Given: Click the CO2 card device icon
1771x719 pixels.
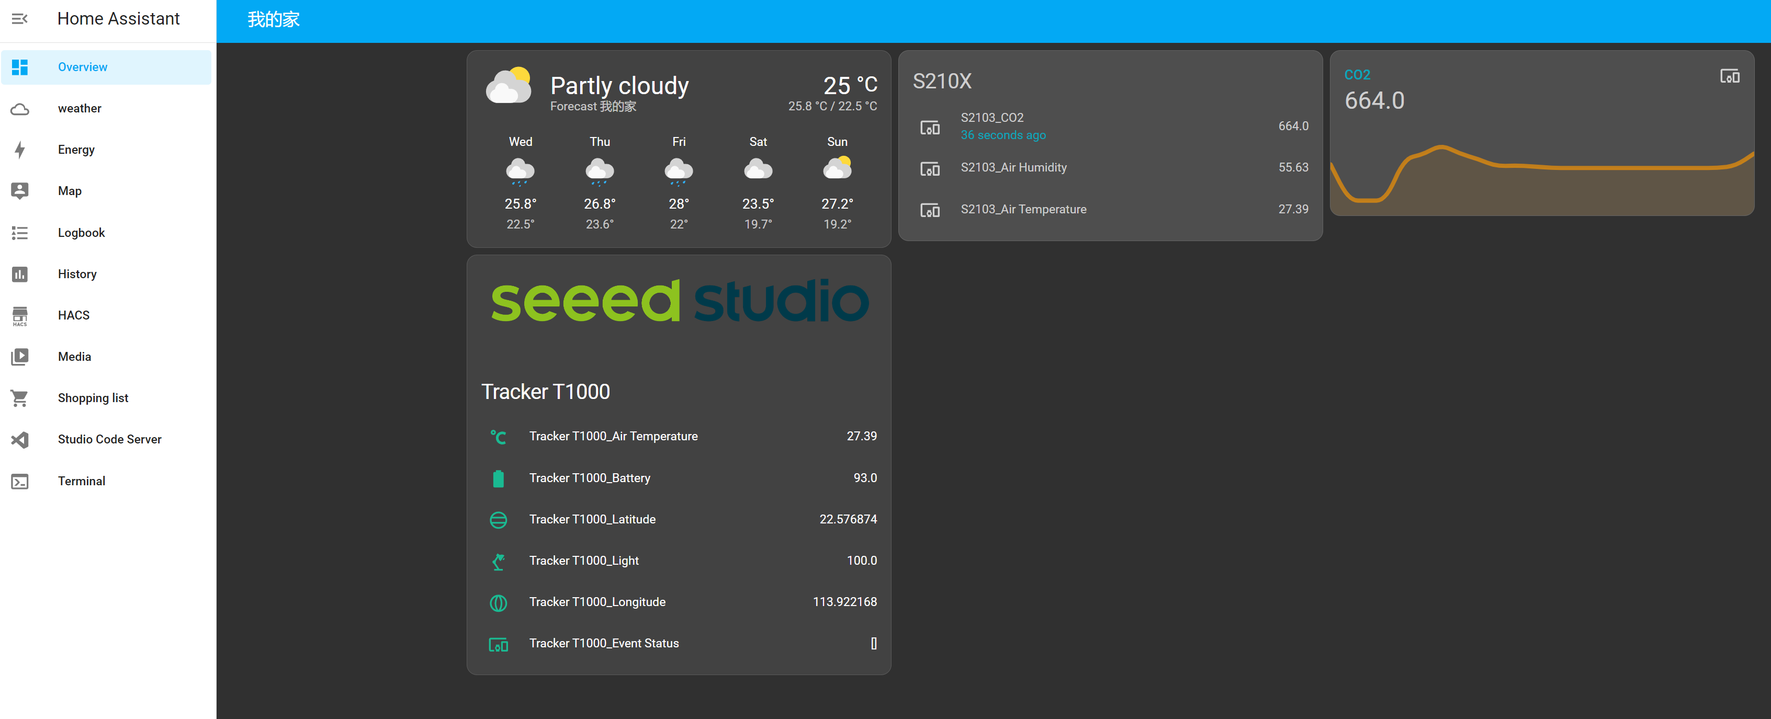Looking at the screenshot, I should 1730,76.
